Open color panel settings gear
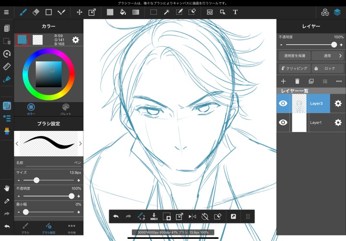Screen dimensions: 346x241 (x=75, y=40)
